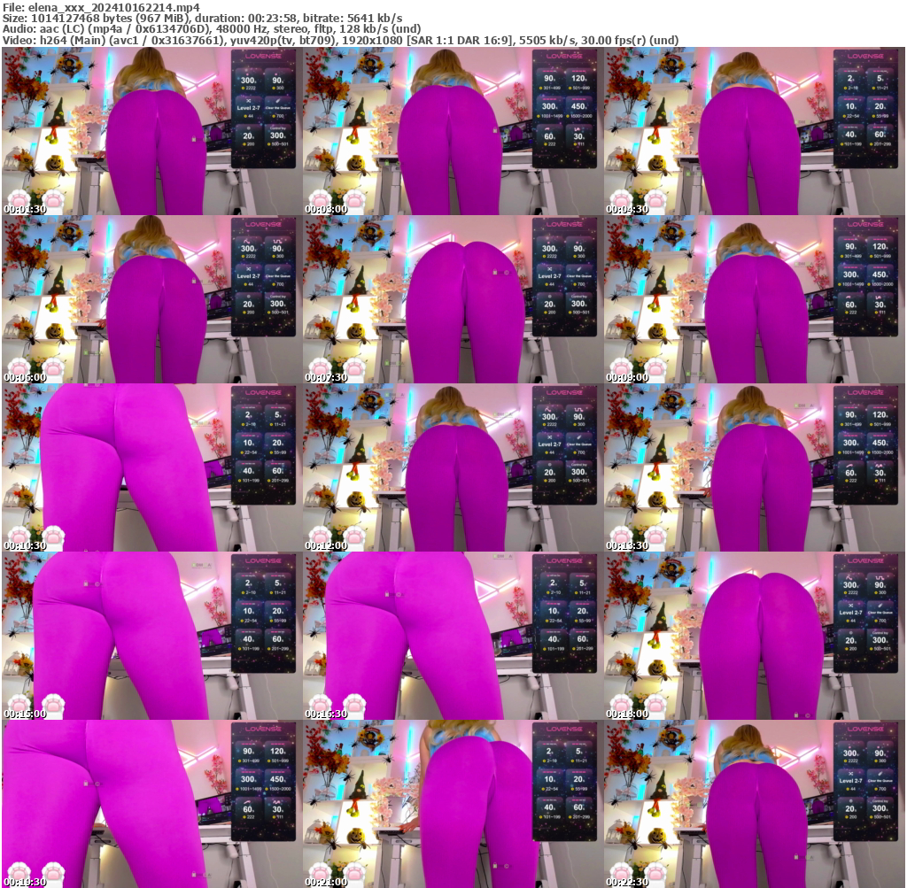
Task: Select the Control toy icon
Action: 276,128
